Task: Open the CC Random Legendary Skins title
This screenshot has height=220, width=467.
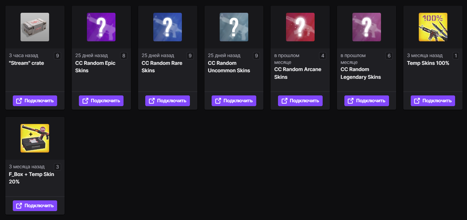Action: click(x=361, y=73)
